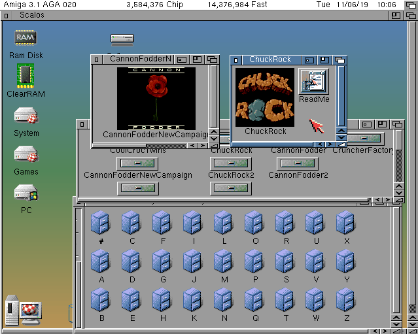This screenshot has width=418, height=334.
Task: Click horizontal scrollbar thumb in CannonFodderN window
Action: coord(119,145)
